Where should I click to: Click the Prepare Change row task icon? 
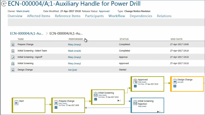[13, 44]
